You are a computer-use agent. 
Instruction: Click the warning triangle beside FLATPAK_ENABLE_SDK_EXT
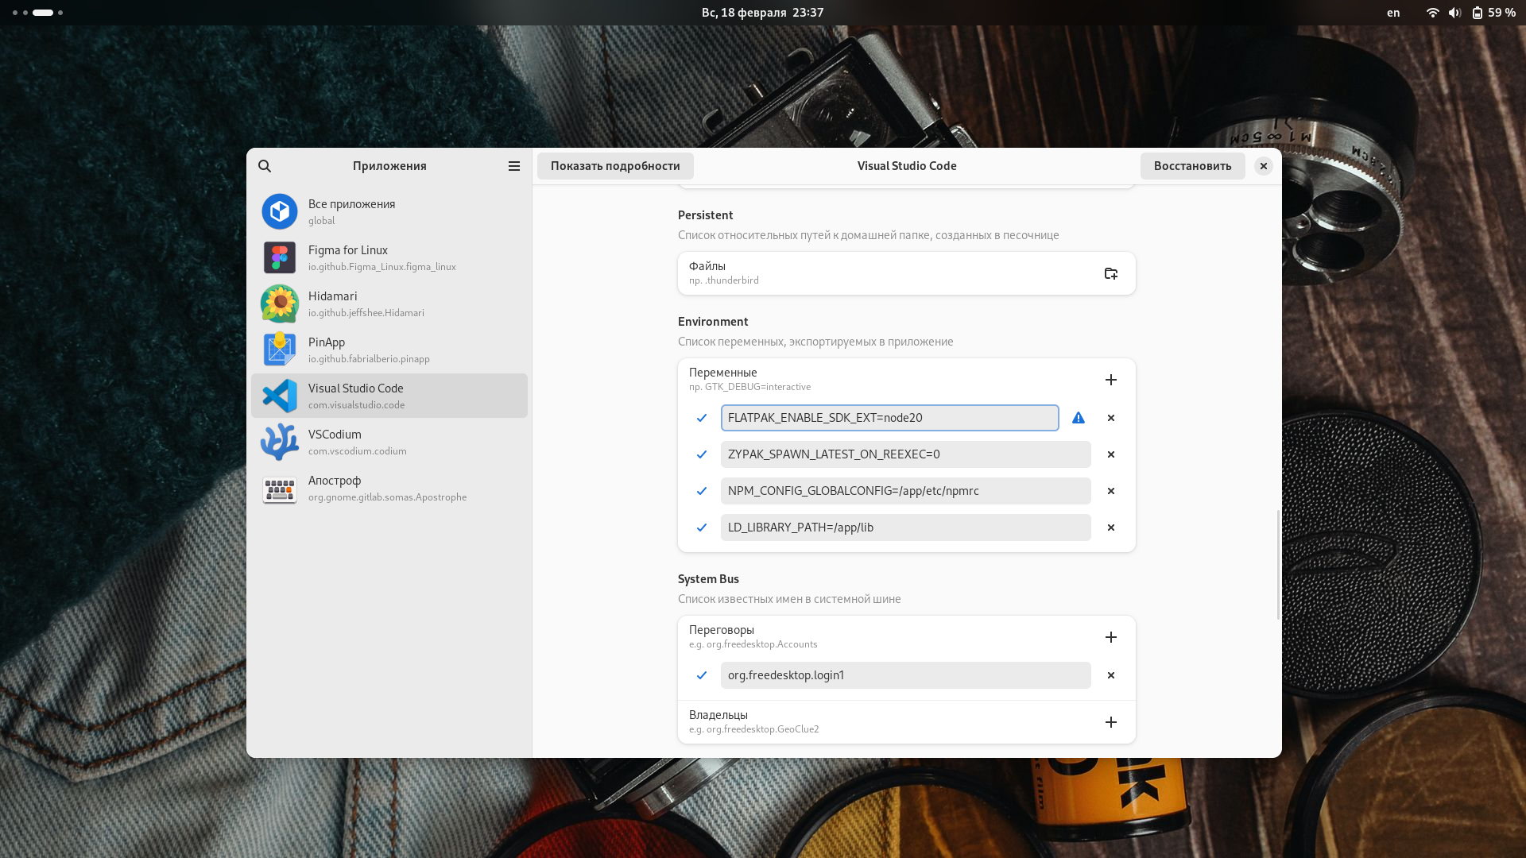[x=1079, y=418]
